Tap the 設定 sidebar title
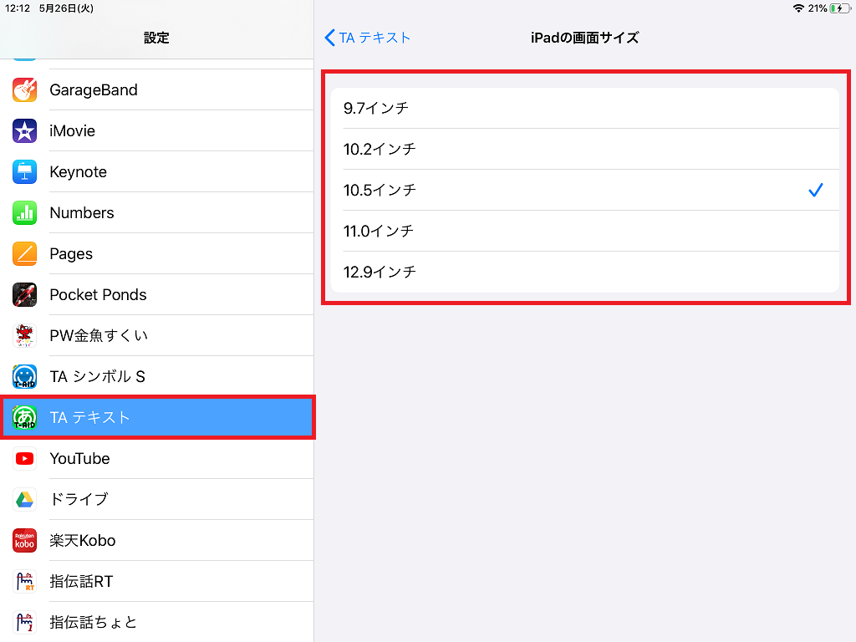 point(156,38)
